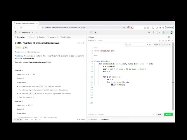The image size is (187, 140).
Task: Open the 24 comments discussion
Action: point(26,119)
